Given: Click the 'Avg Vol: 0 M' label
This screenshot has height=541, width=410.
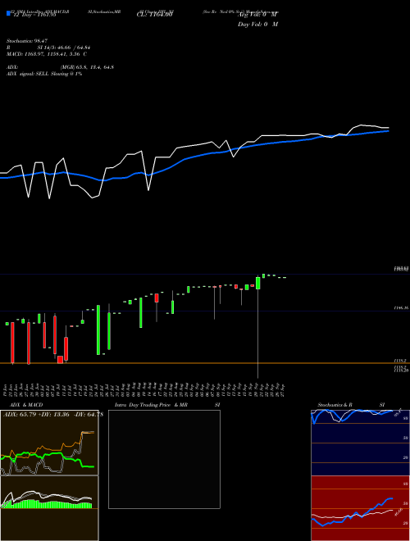Looking at the screenshot, I should click(x=257, y=15).
